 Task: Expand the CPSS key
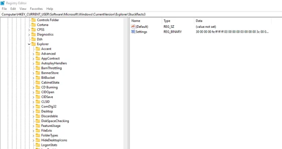(29, 30)
